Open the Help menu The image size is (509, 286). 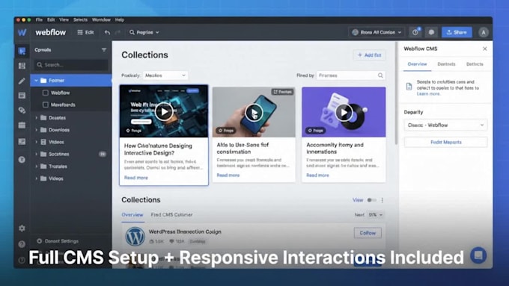pyautogui.click(x=120, y=19)
